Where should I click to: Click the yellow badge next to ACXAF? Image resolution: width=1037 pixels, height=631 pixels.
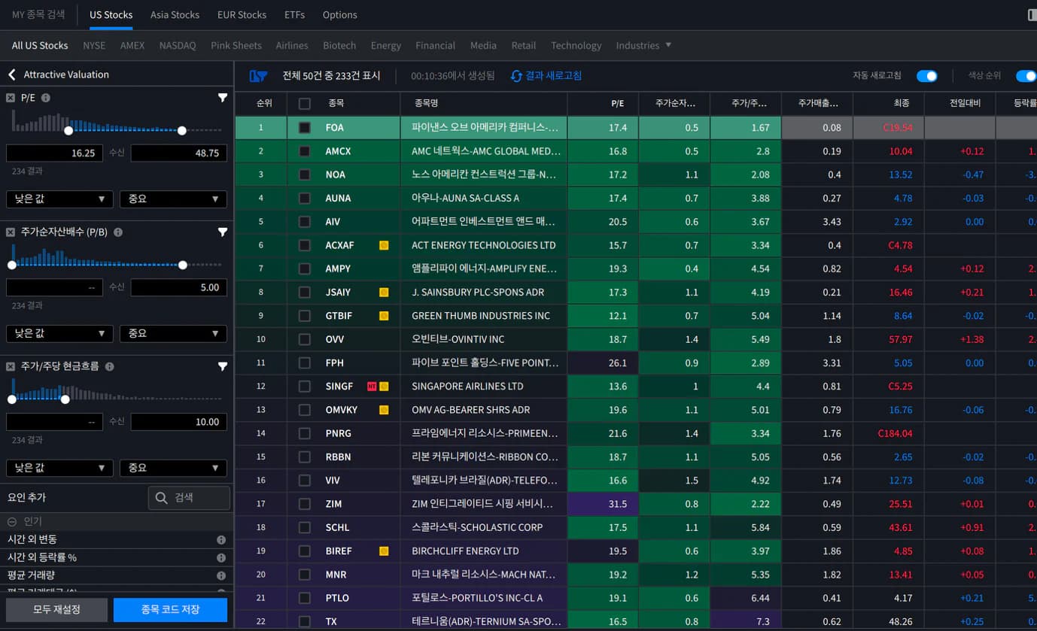pyautogui.click(x=384, y=245)
